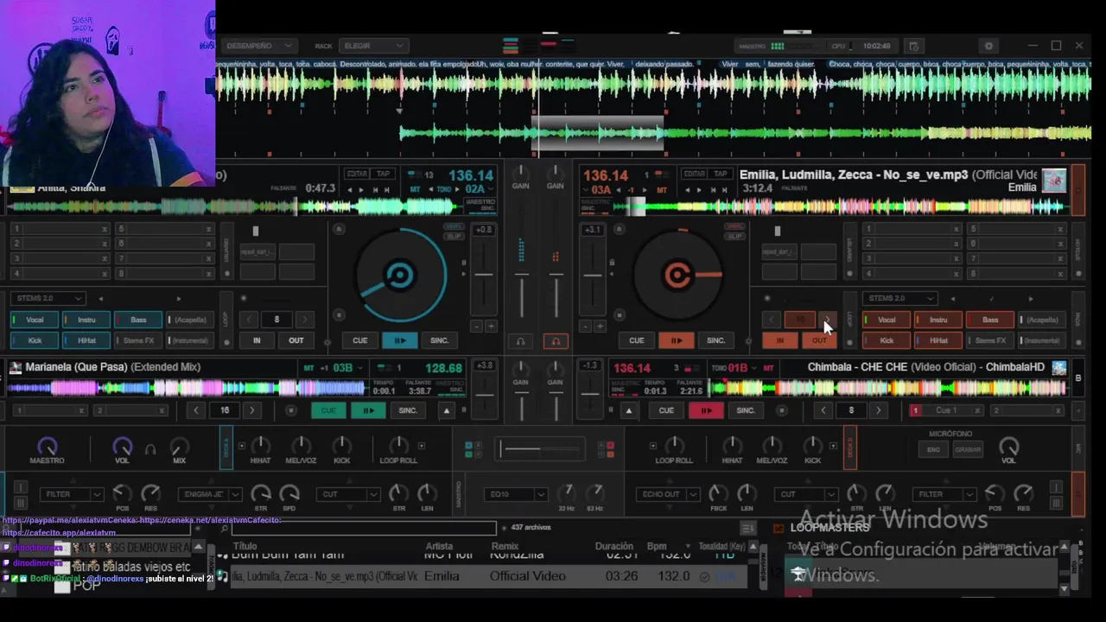
Task: Sync the left deck with SINC.
Action: click(439, 340)
